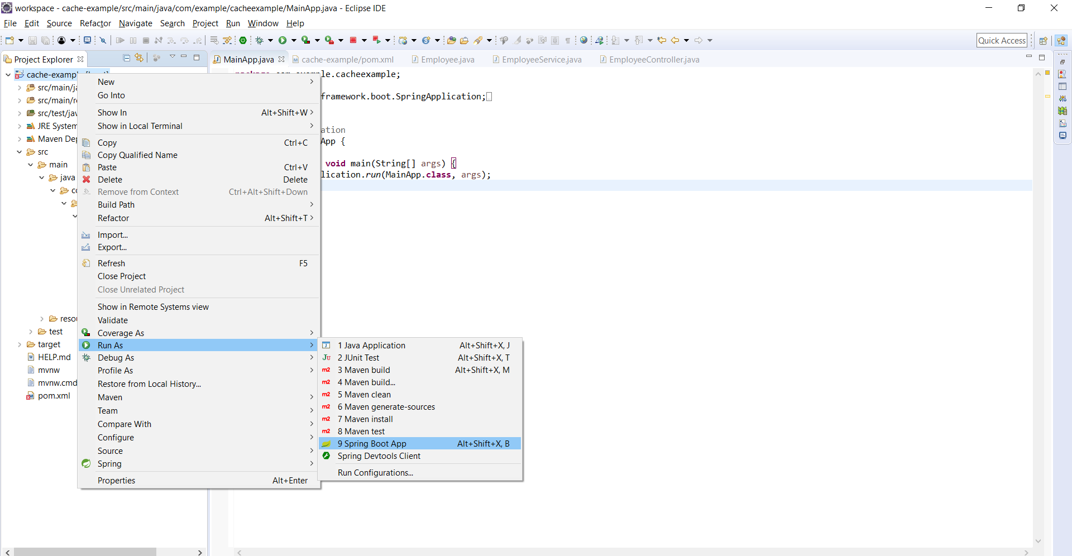Expand the target folder in project tree
The height and width of the screenshot is (556, 1072).
pyautogui.click(x=20, y=344)
